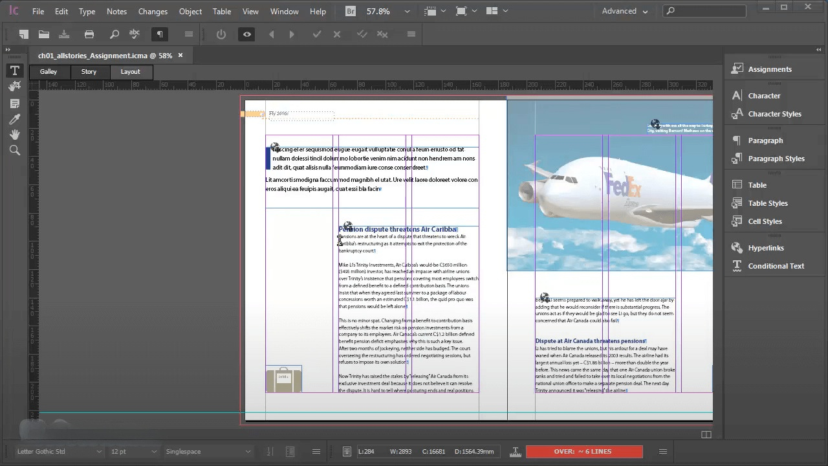This screenshot has height=466, width=828.
Task: Open the Window menu
Action: coord(284,12)
